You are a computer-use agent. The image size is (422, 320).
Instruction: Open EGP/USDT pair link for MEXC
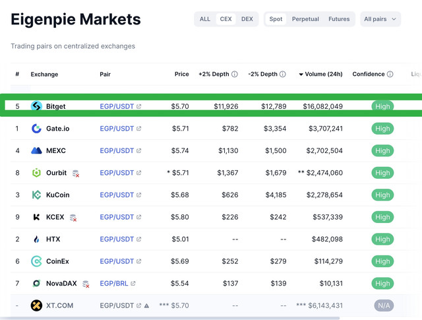[117, 151]
